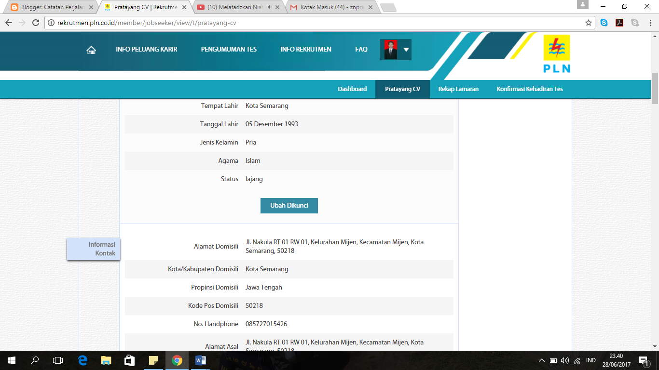The width and height of the screenshot is (659, 370).
Task: Bookmark this page using the star icon
Action: [588, 23]
